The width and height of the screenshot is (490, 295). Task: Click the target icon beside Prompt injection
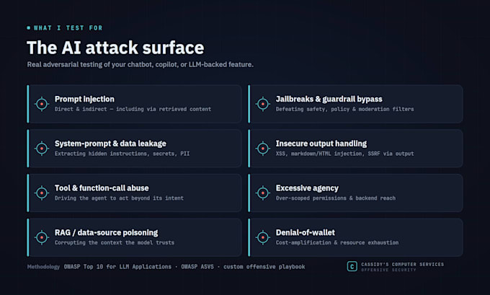(x=42, y=104)
